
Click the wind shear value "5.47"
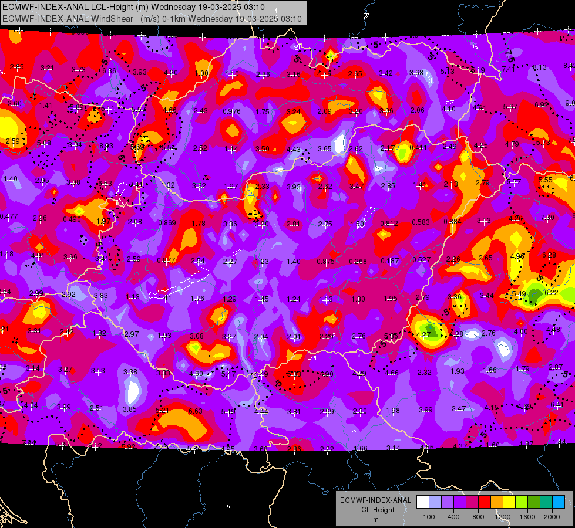coord(228,374)
